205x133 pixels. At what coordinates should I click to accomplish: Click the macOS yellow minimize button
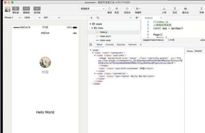(9, 2)
